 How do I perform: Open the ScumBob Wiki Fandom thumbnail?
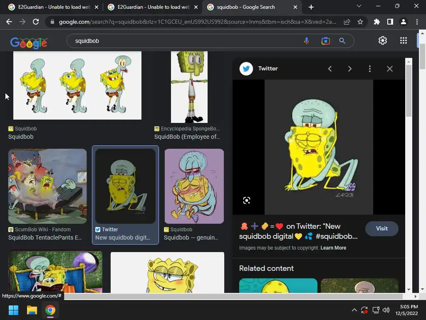[47, 186]
